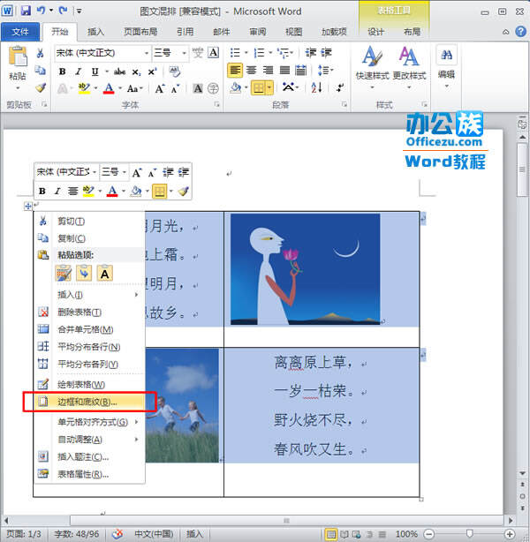Image resolution: width=530 pixels, height=542 pixels.
Task: Toggle strikethrough abc in ribbon
Action: [x=119, y=72]
